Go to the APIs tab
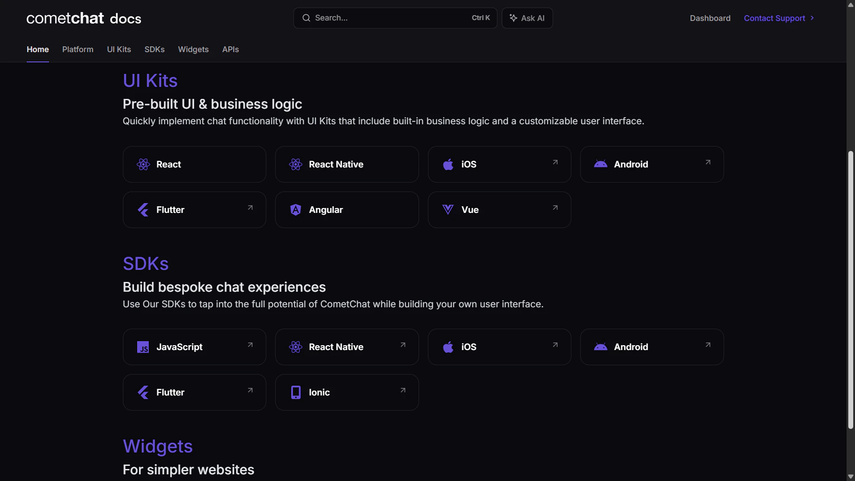 tap(230, 49)
